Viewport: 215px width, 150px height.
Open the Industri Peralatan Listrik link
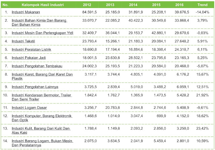(x=31, y=49)
